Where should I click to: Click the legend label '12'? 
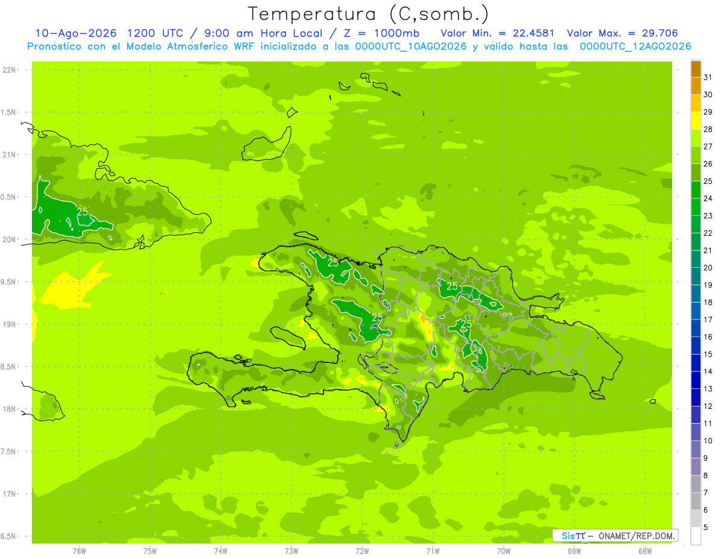coord(708,406)
